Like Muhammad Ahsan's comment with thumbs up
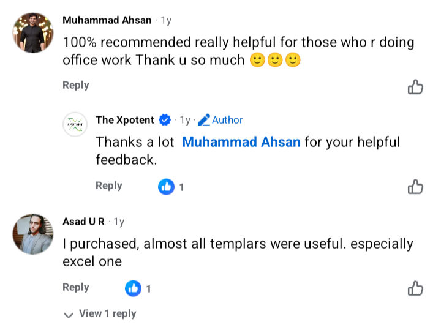The image size is (441, 330). coord(415,87)
